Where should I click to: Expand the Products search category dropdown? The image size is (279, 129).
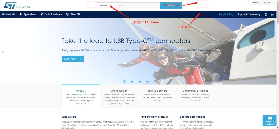[106, 5]
